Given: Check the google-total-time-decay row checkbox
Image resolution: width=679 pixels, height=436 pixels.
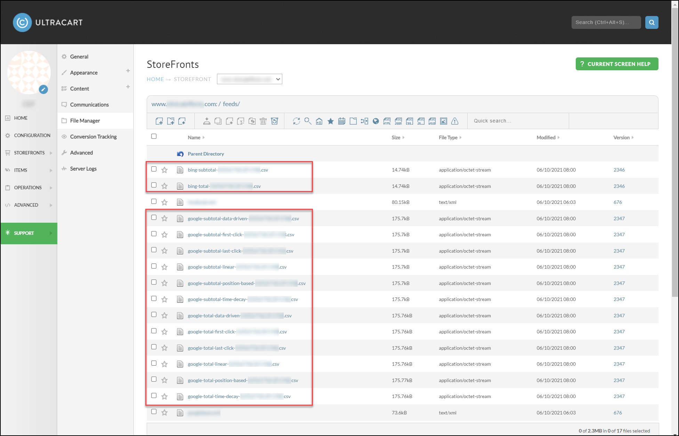Looking at the screenshot, I should coord(154,396).
